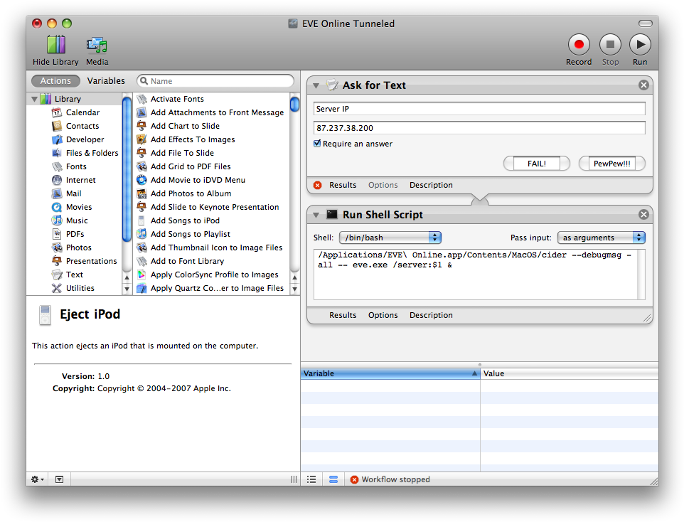
Task: Click the actions list scroll down arrow
Action: [295, 289]
